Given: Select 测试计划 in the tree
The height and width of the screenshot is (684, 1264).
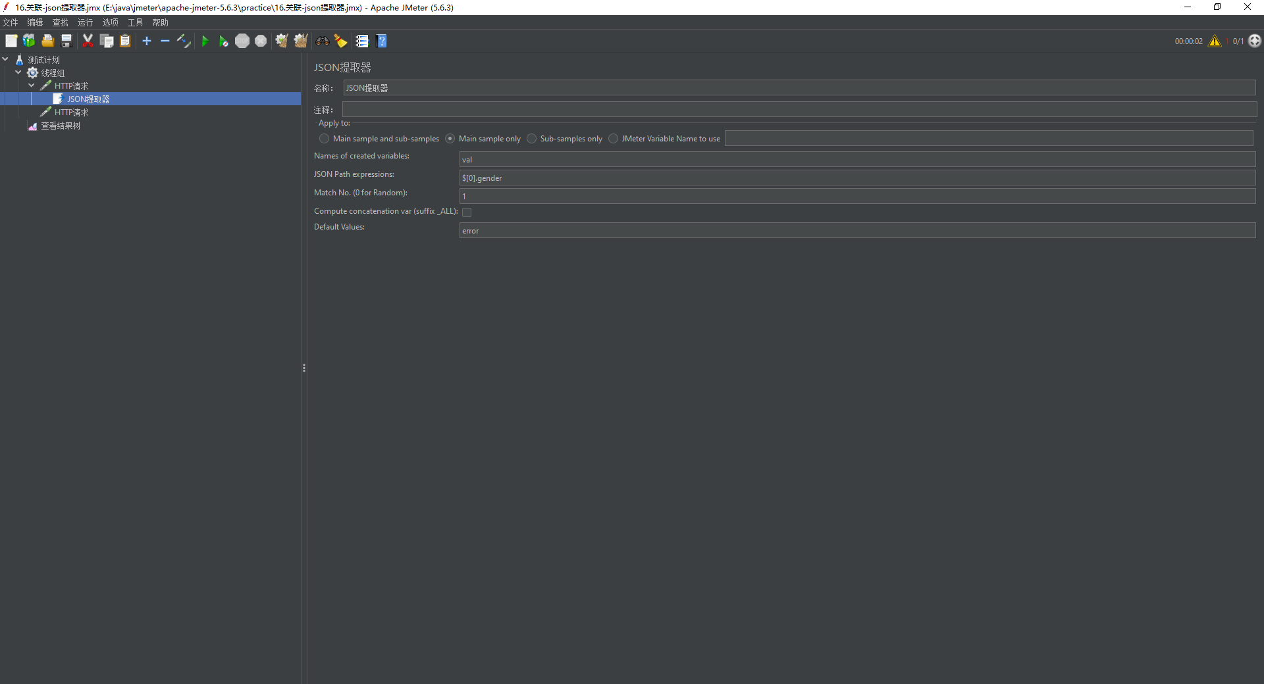Looking at the screenshot, I should pyautogui.click(x=43, y=60).
